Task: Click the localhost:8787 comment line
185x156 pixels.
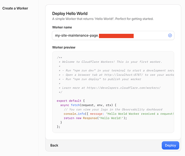Action: pyautogui.click(x=116, y=75)
